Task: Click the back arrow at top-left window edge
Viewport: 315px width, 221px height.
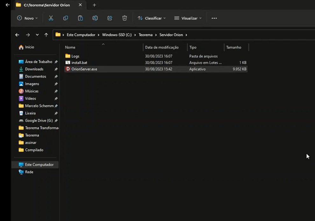Action: [x=7, y=5]
